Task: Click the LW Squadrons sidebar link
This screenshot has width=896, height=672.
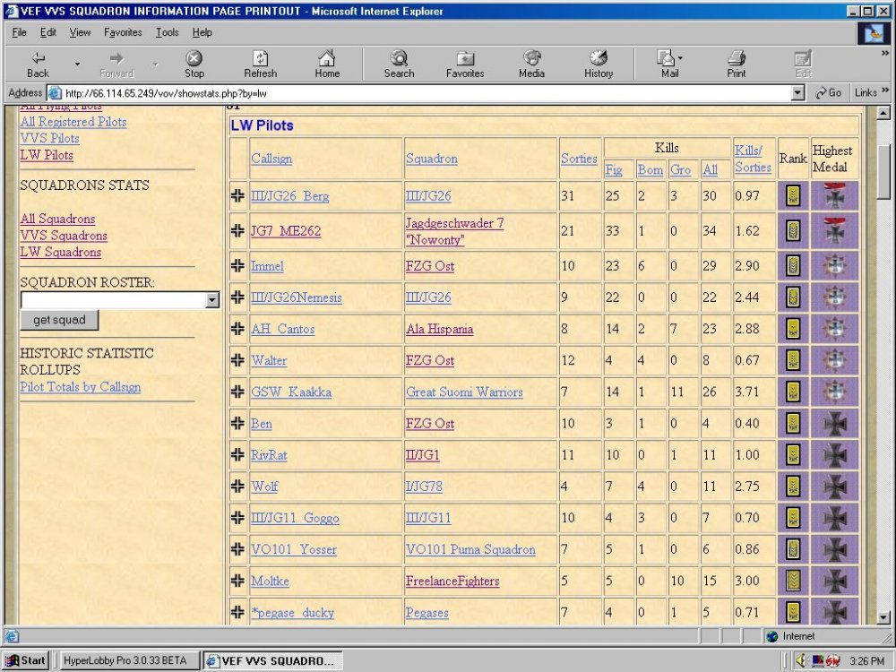Action: 60,253
